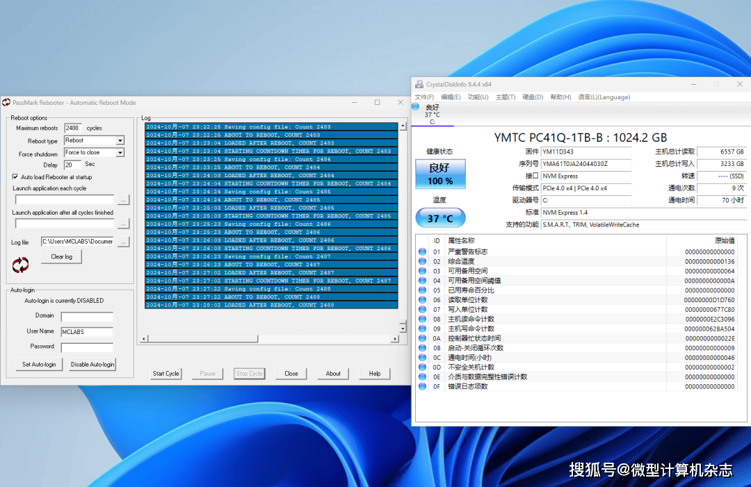Click status orb for attribute 0C 通电时间(小时)

point(423,357)
